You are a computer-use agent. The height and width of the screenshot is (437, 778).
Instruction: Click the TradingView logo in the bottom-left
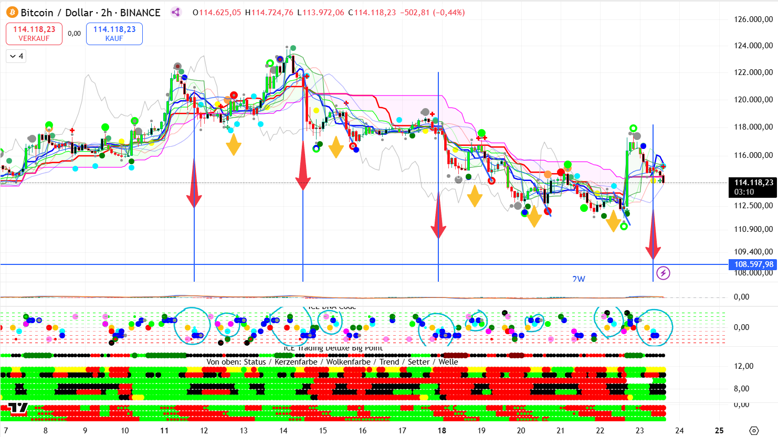18,408
